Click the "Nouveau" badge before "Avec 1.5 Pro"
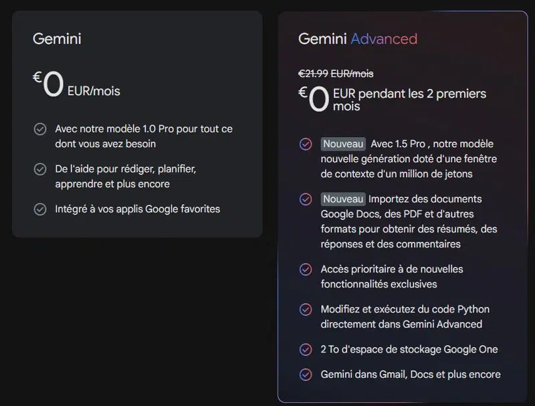Viewport: 535px width, 406px height. point(343,144)
